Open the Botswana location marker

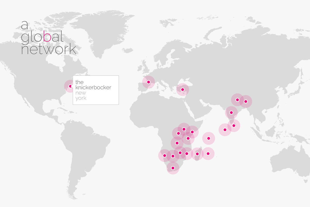pos(173,156)
